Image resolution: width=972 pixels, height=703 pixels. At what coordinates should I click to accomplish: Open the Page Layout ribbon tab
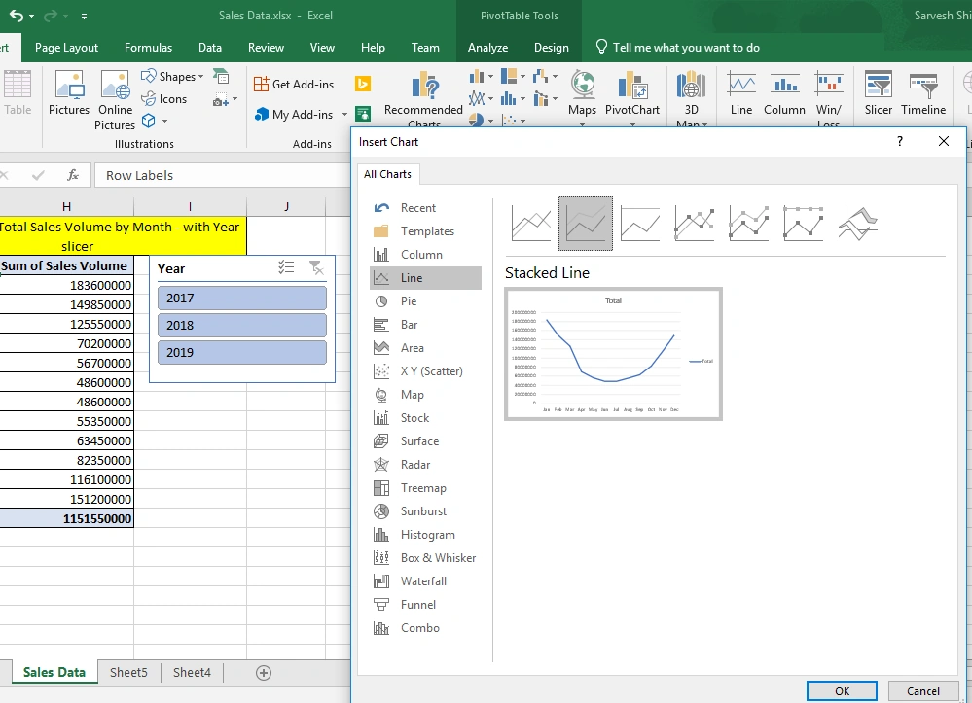pyautogui.click(x=66, y=48)
